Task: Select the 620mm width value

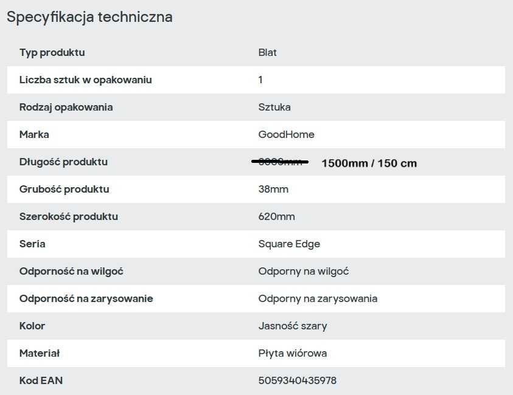Action: pyautogui.click(x=277, y=216)
